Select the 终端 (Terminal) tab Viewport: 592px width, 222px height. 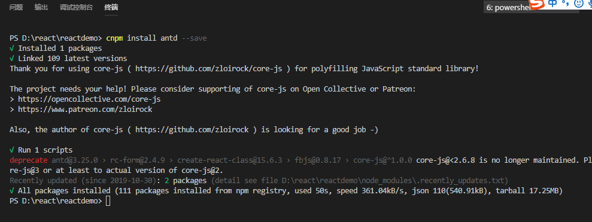pyautogui.click(x=111, y=7)
